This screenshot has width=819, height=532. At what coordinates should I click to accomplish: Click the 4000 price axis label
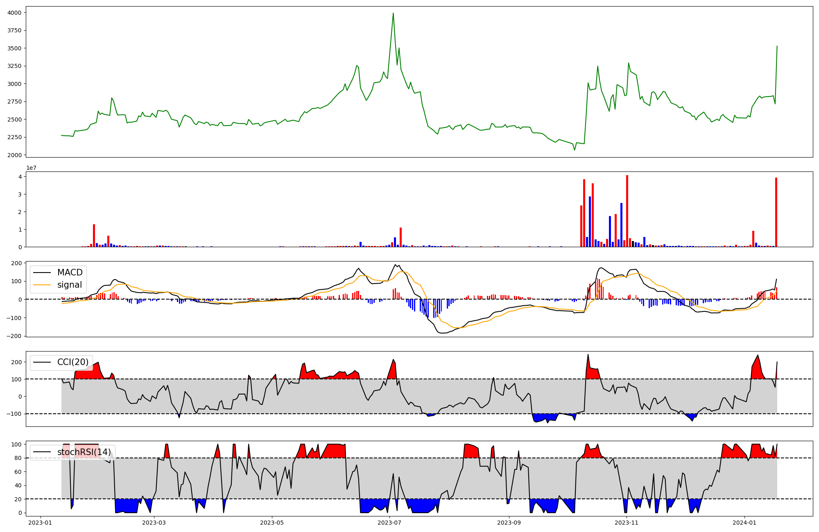[x=15, y=13]
